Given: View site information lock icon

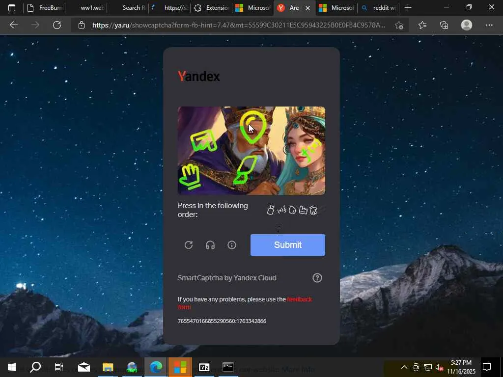Looking at the screenshot, I should pyautogui.click(x=82, y=25).
